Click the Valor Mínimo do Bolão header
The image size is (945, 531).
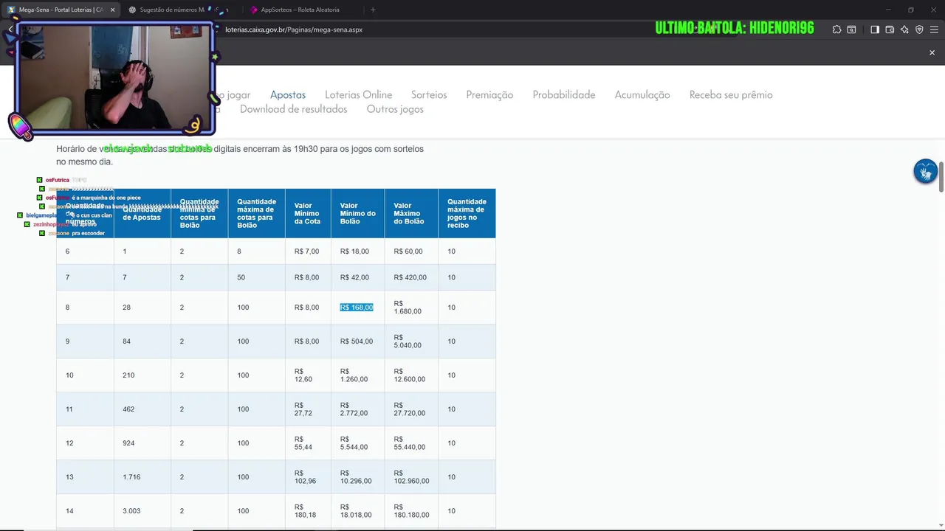pyautogui.click(x=357, y=213)
